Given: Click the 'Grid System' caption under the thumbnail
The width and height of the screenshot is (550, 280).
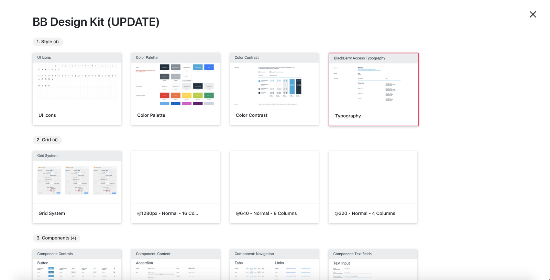Looking at the screenshot, I should pyautogui.click(x=52, y=213).
